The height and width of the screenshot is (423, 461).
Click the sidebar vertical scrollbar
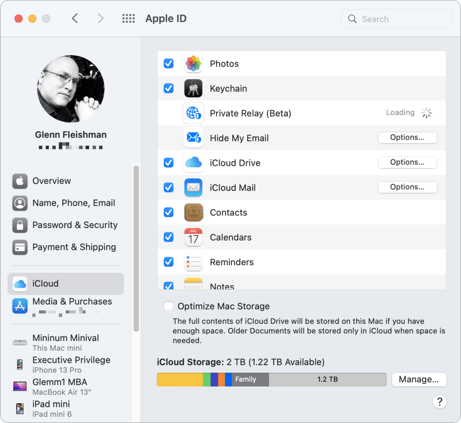(x=136, y=248)
